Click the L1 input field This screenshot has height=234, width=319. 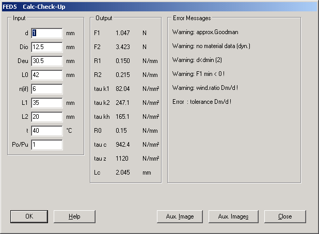click(46, 103)
